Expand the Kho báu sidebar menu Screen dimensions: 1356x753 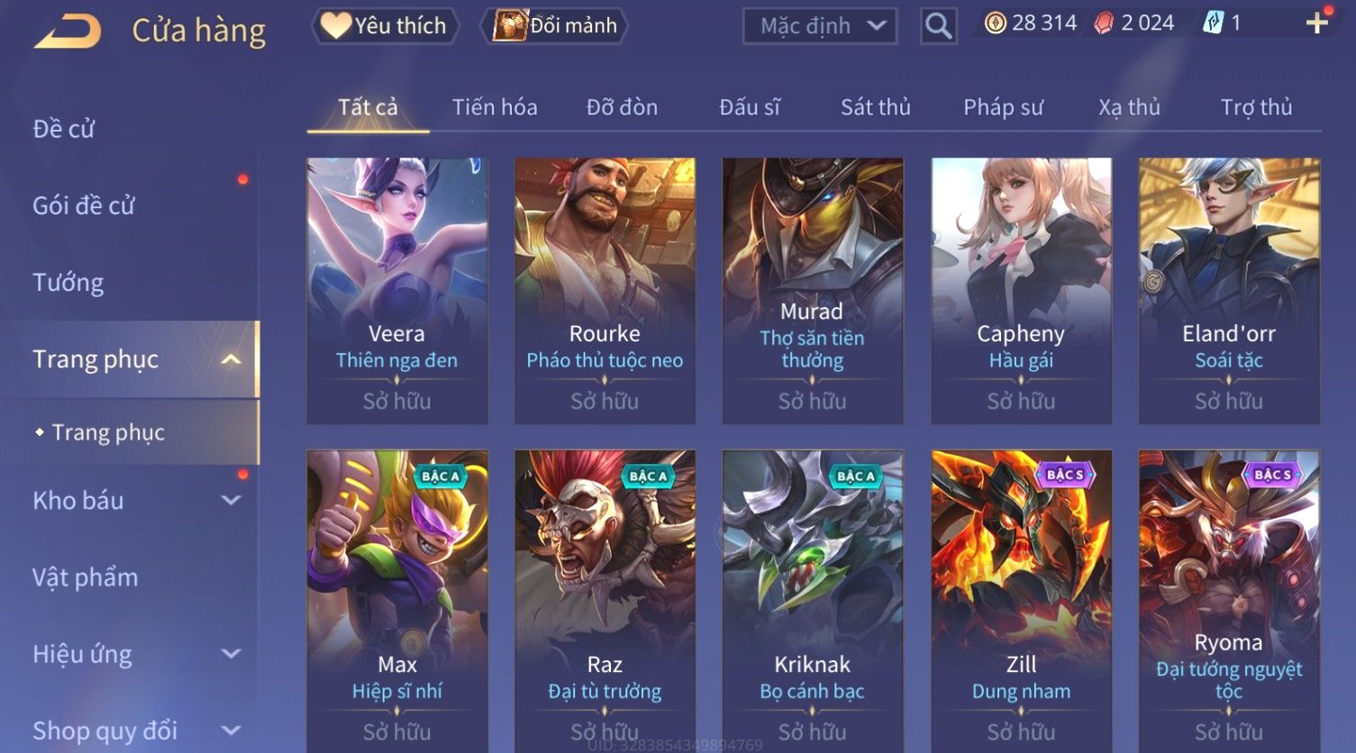click(231, 501)
